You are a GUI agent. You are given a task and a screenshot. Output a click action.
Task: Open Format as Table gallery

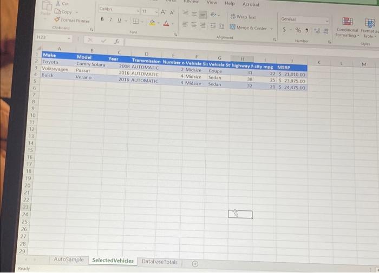369,29
